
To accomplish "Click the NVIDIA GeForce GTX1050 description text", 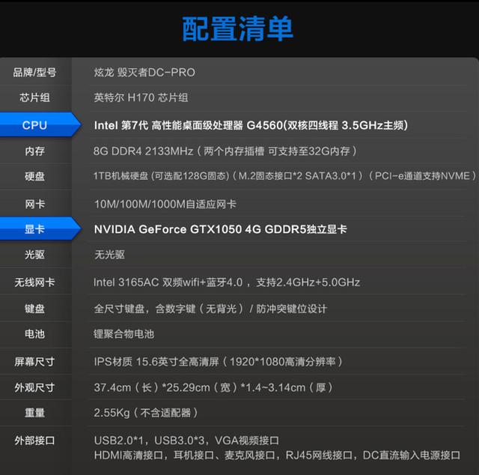I will pyautogui.click(x=220, y=229).
